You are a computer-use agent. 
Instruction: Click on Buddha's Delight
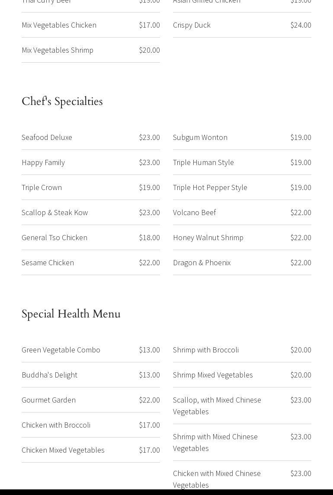click(50, 375)
